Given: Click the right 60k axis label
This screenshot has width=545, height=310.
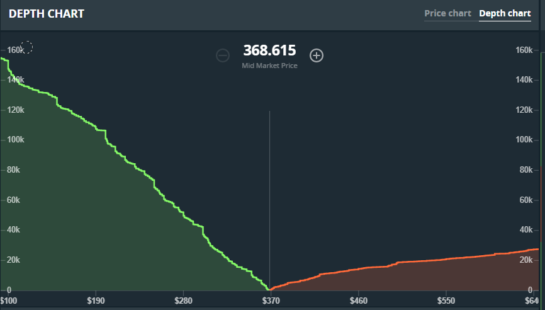Looking at the screenshot, I should click(526, 200).
